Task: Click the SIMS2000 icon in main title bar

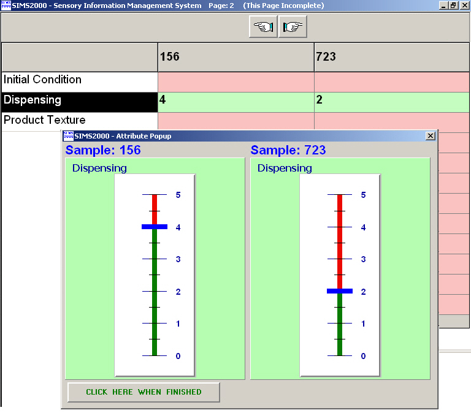Action: tap(6, 6)
